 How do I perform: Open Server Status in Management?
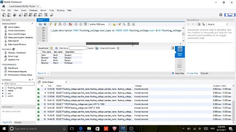pyautogui.click(x=14, y=27)
